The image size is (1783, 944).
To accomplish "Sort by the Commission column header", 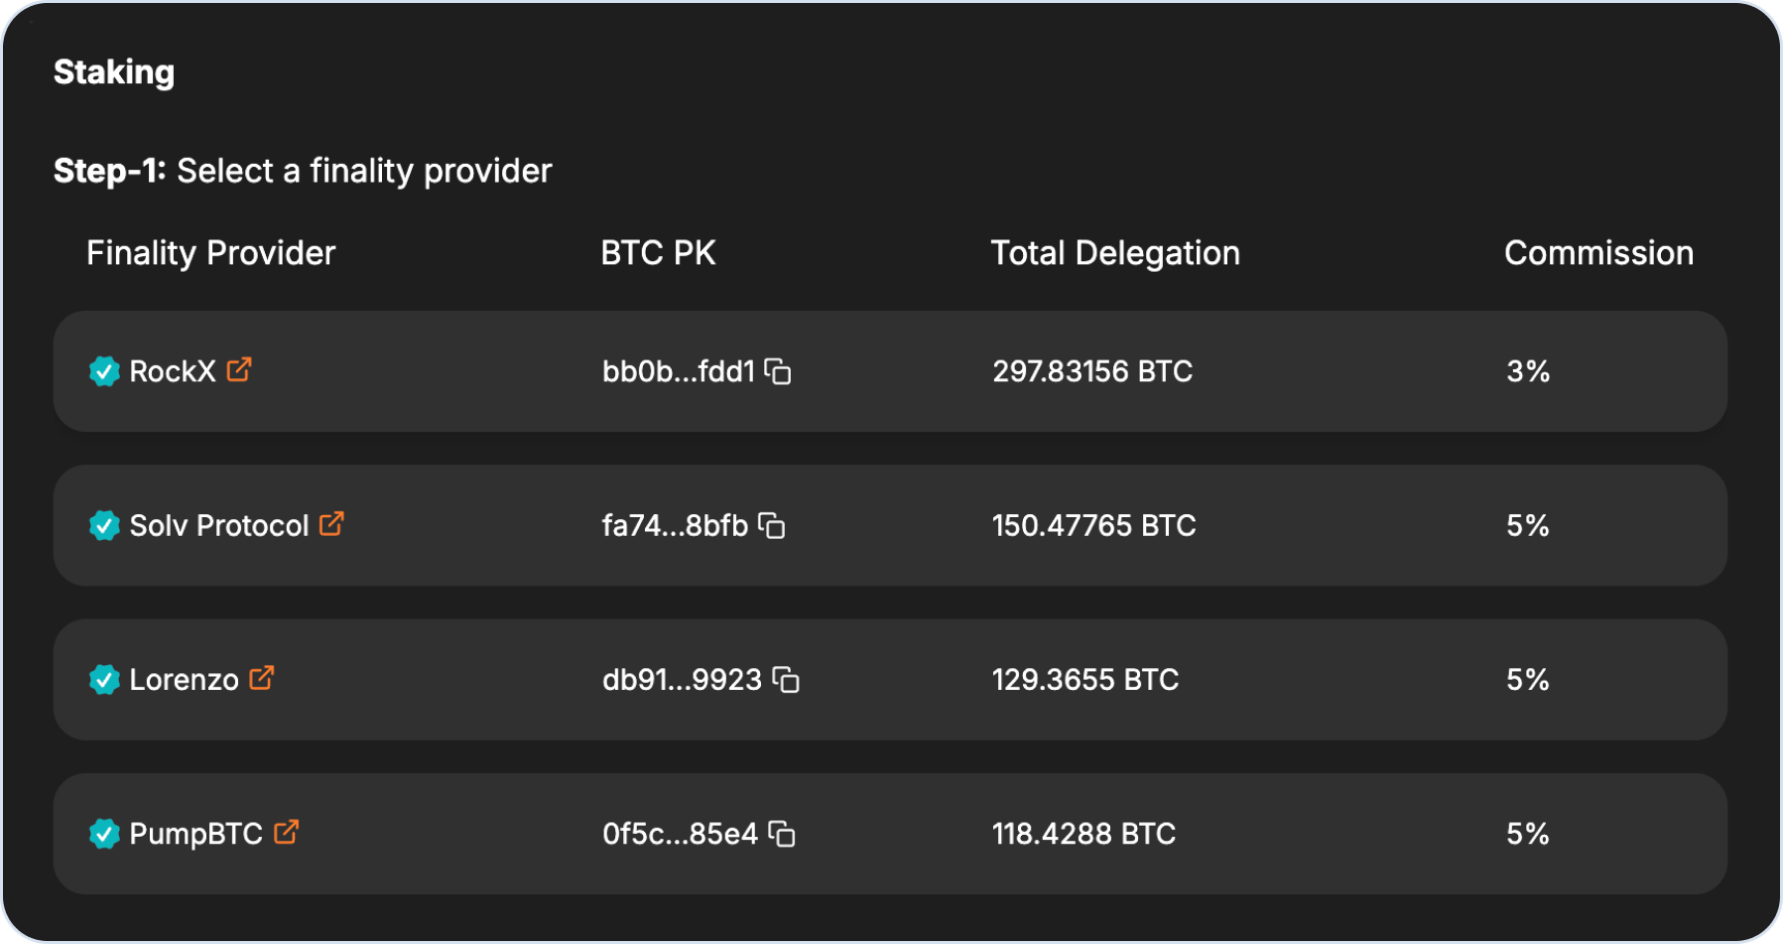I will tap(1597, 253).
